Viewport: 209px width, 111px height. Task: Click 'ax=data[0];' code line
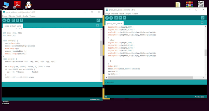(x=114, y=71)
